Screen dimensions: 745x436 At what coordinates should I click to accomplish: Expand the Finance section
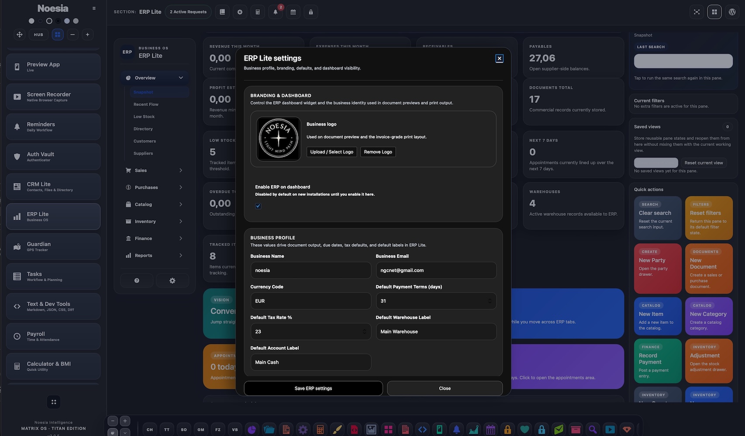coord(155,238)
